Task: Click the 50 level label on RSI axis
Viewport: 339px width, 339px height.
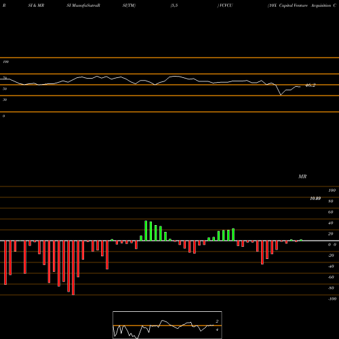Action: coord(5,89)
